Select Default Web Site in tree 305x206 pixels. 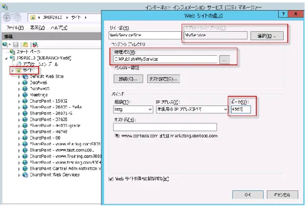tap(46, 76)
